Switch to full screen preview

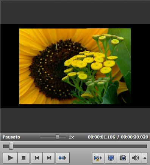[x=111, y=158]
